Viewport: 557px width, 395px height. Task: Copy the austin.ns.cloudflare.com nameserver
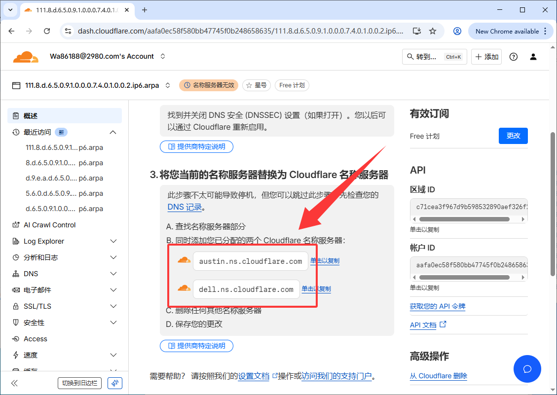coord(324,261)
